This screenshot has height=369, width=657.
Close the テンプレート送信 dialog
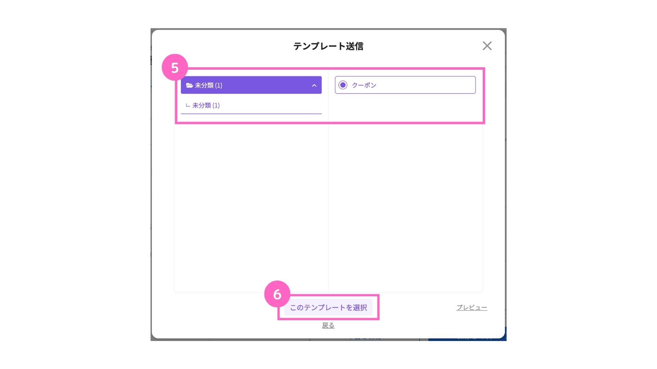tap(487, 46)
